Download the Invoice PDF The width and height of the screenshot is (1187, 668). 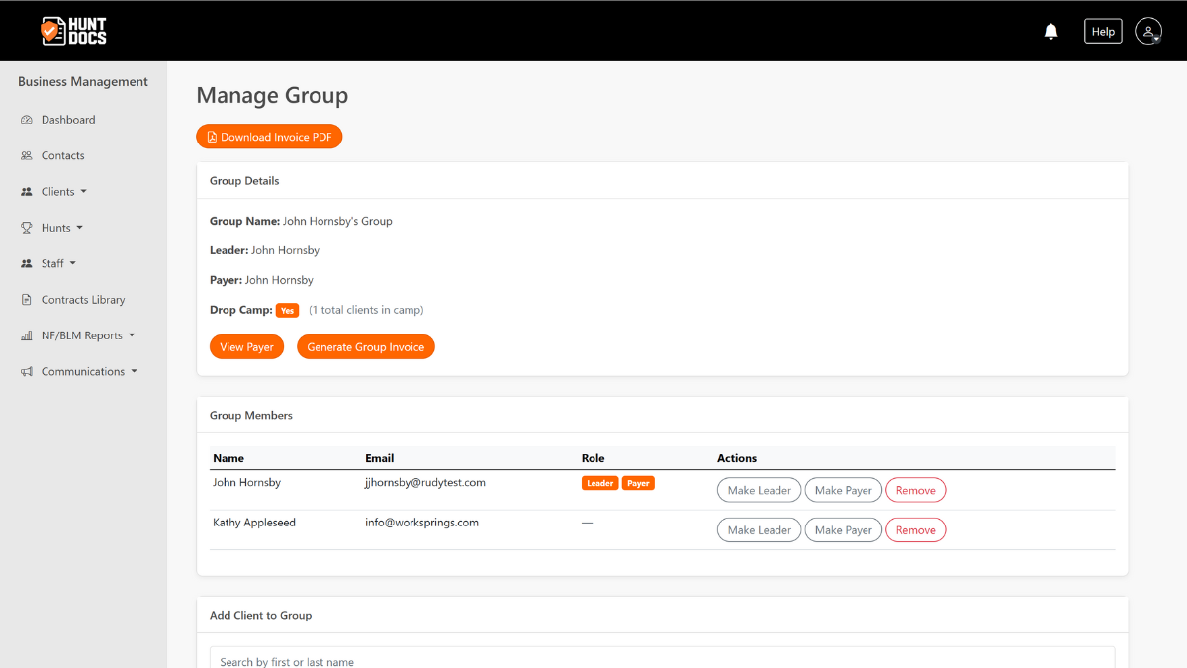[x=269, y=137]
